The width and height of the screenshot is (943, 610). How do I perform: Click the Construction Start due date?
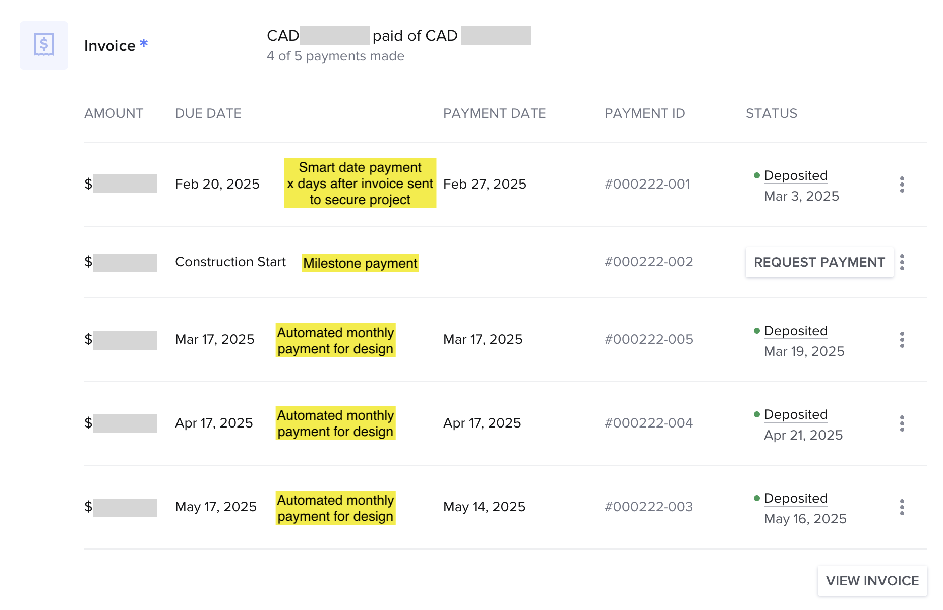(230, 262)
